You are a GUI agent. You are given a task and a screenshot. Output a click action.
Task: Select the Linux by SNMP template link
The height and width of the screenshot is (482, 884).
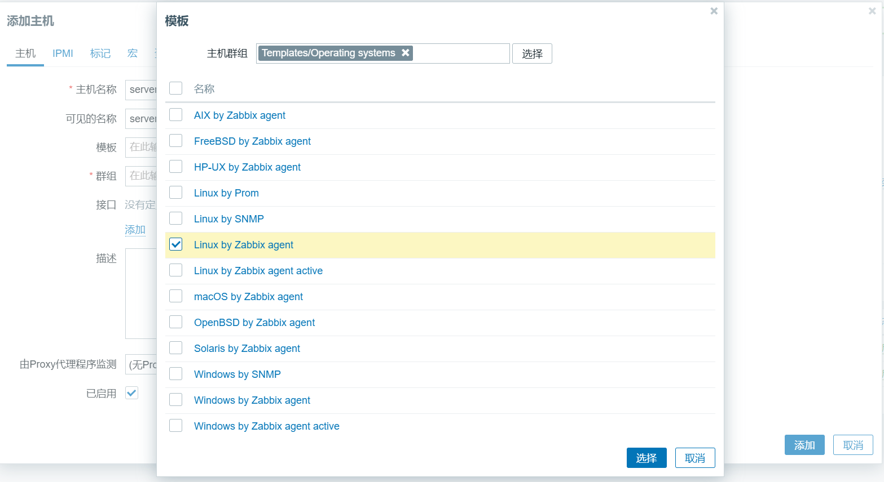click(x=229, y=219)
